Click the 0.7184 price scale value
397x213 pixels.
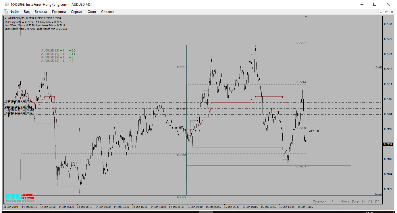click(388, 174)
